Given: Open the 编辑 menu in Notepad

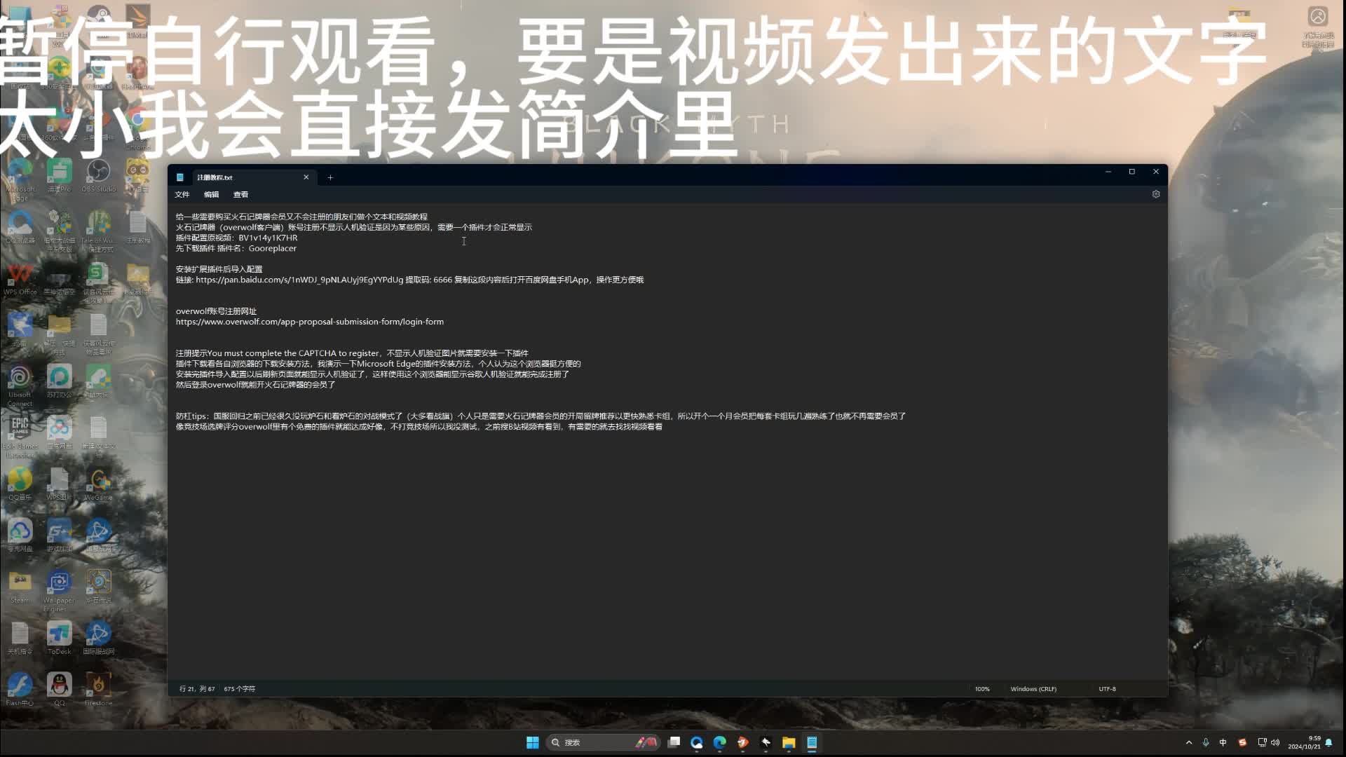Looking at the screenshot, I should pyautogui.click(x=211, y=194).
